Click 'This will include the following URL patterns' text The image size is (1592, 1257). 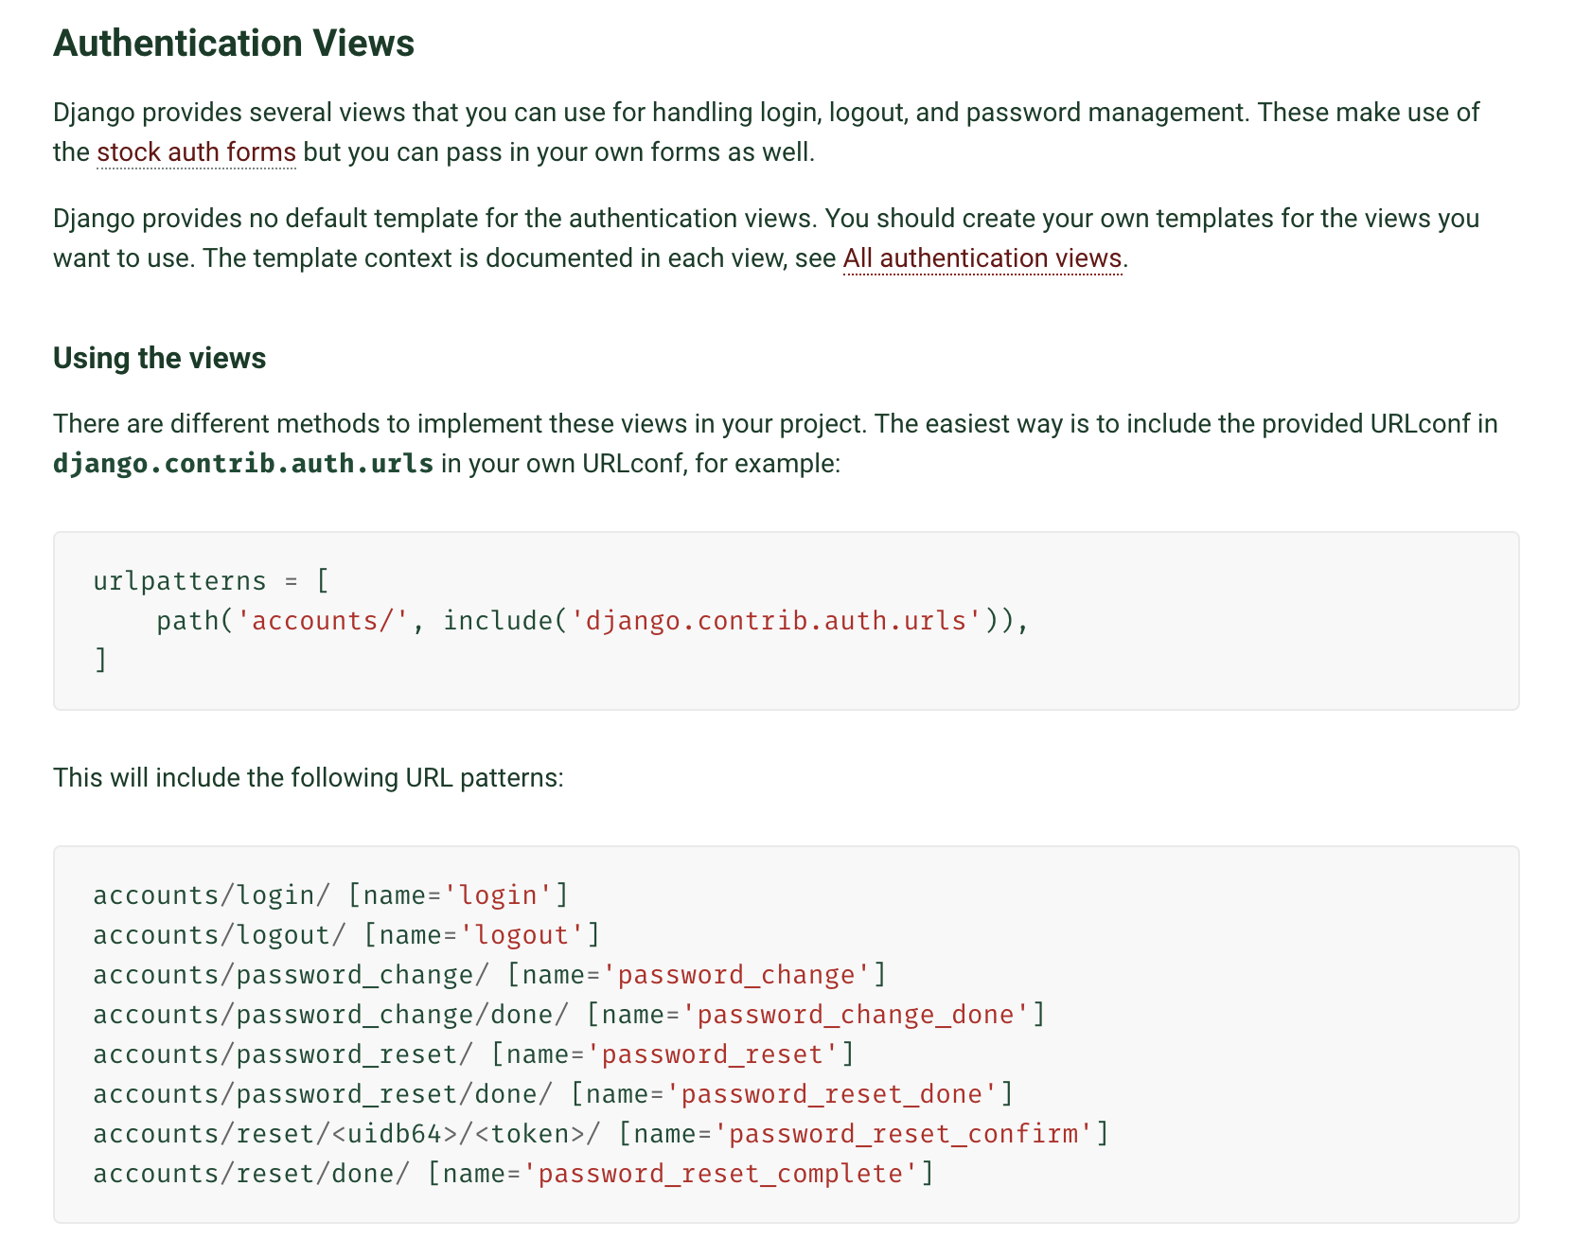[308, 777]
